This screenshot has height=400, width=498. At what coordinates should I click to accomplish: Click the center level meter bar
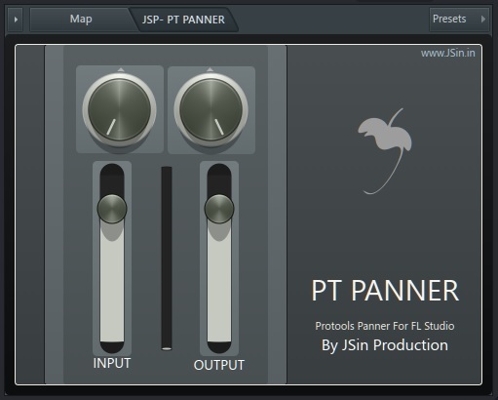[x=167, y=259]
